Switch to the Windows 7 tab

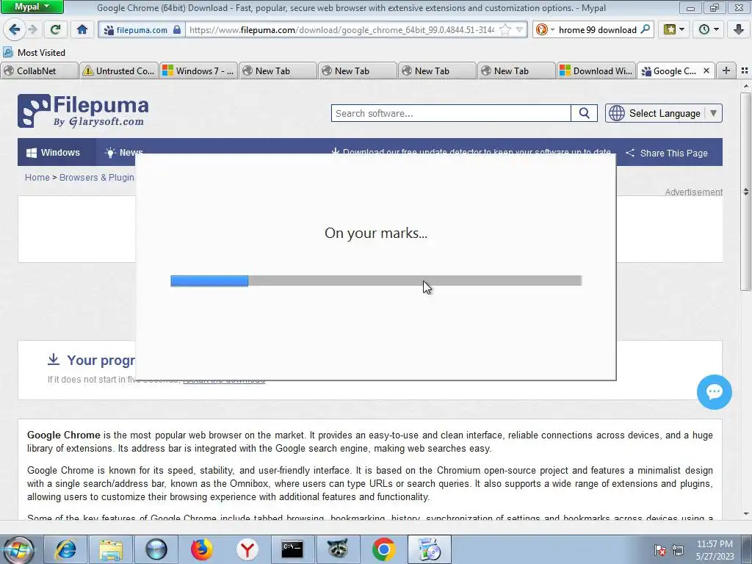(198, 71)
